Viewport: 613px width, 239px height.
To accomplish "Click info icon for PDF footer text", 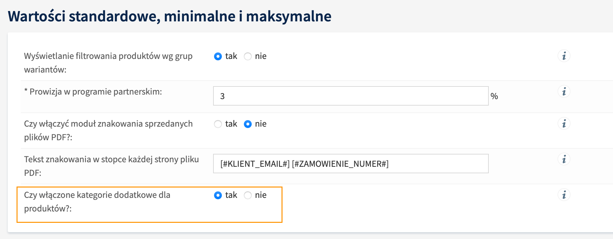I will (x=564, y=159).
